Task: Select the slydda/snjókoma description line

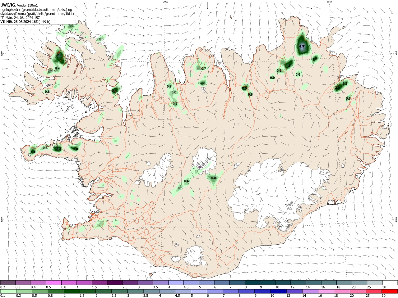Action: point(37,14)
